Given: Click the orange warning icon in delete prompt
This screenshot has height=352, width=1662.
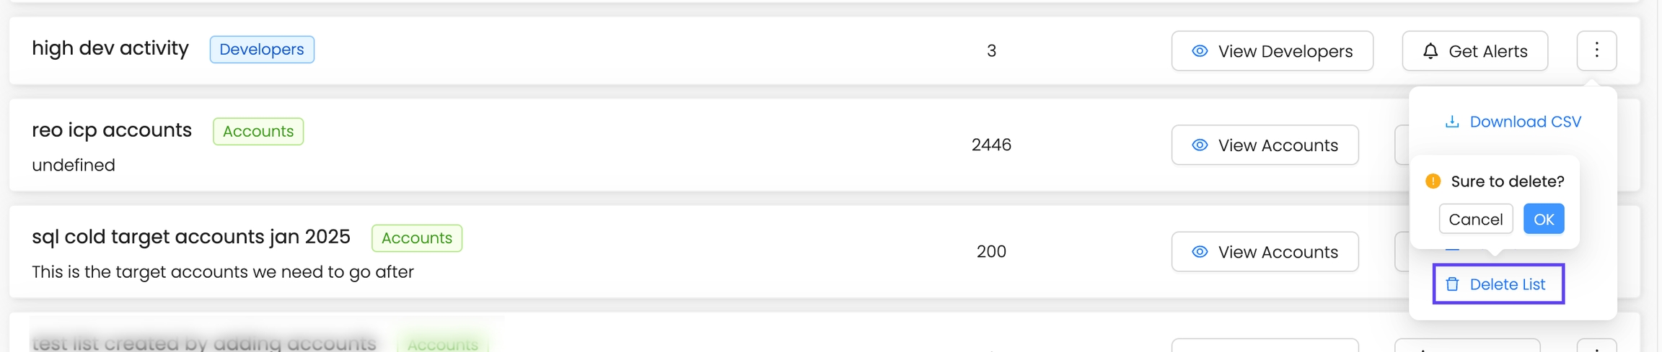Looking at the screenshot, I should click(x=1433, y=181).
